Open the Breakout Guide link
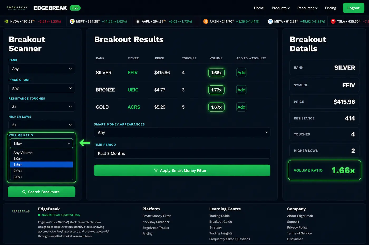Viewport: 369px width, 245px height. [x=221, y=222]
